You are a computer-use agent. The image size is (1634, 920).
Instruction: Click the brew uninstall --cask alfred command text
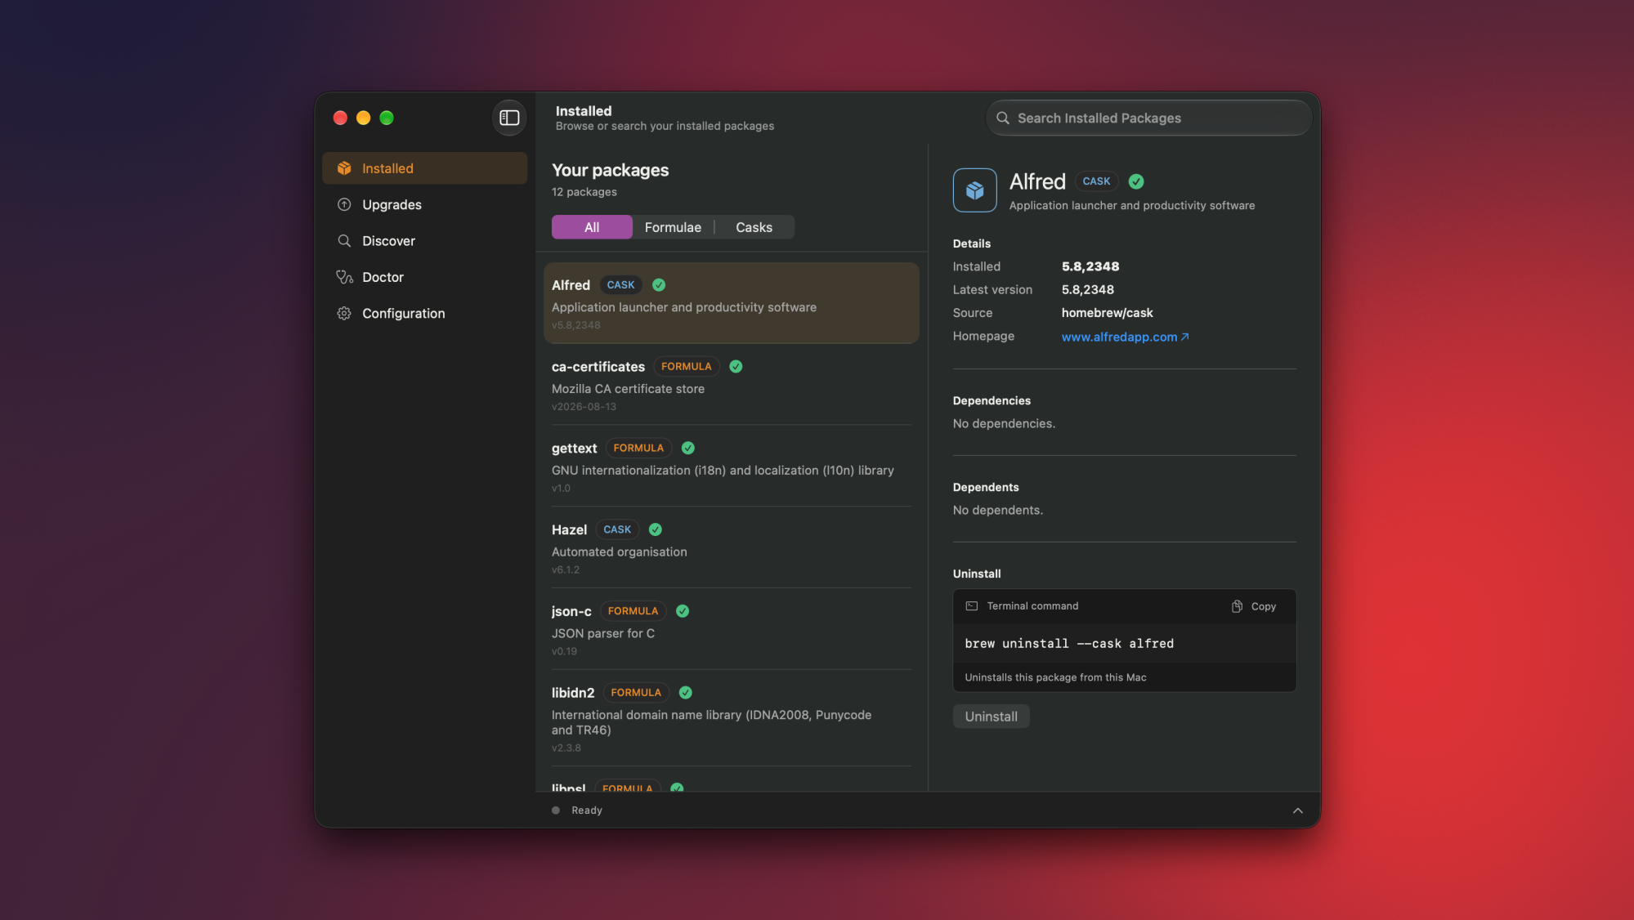pos(1069,644)
